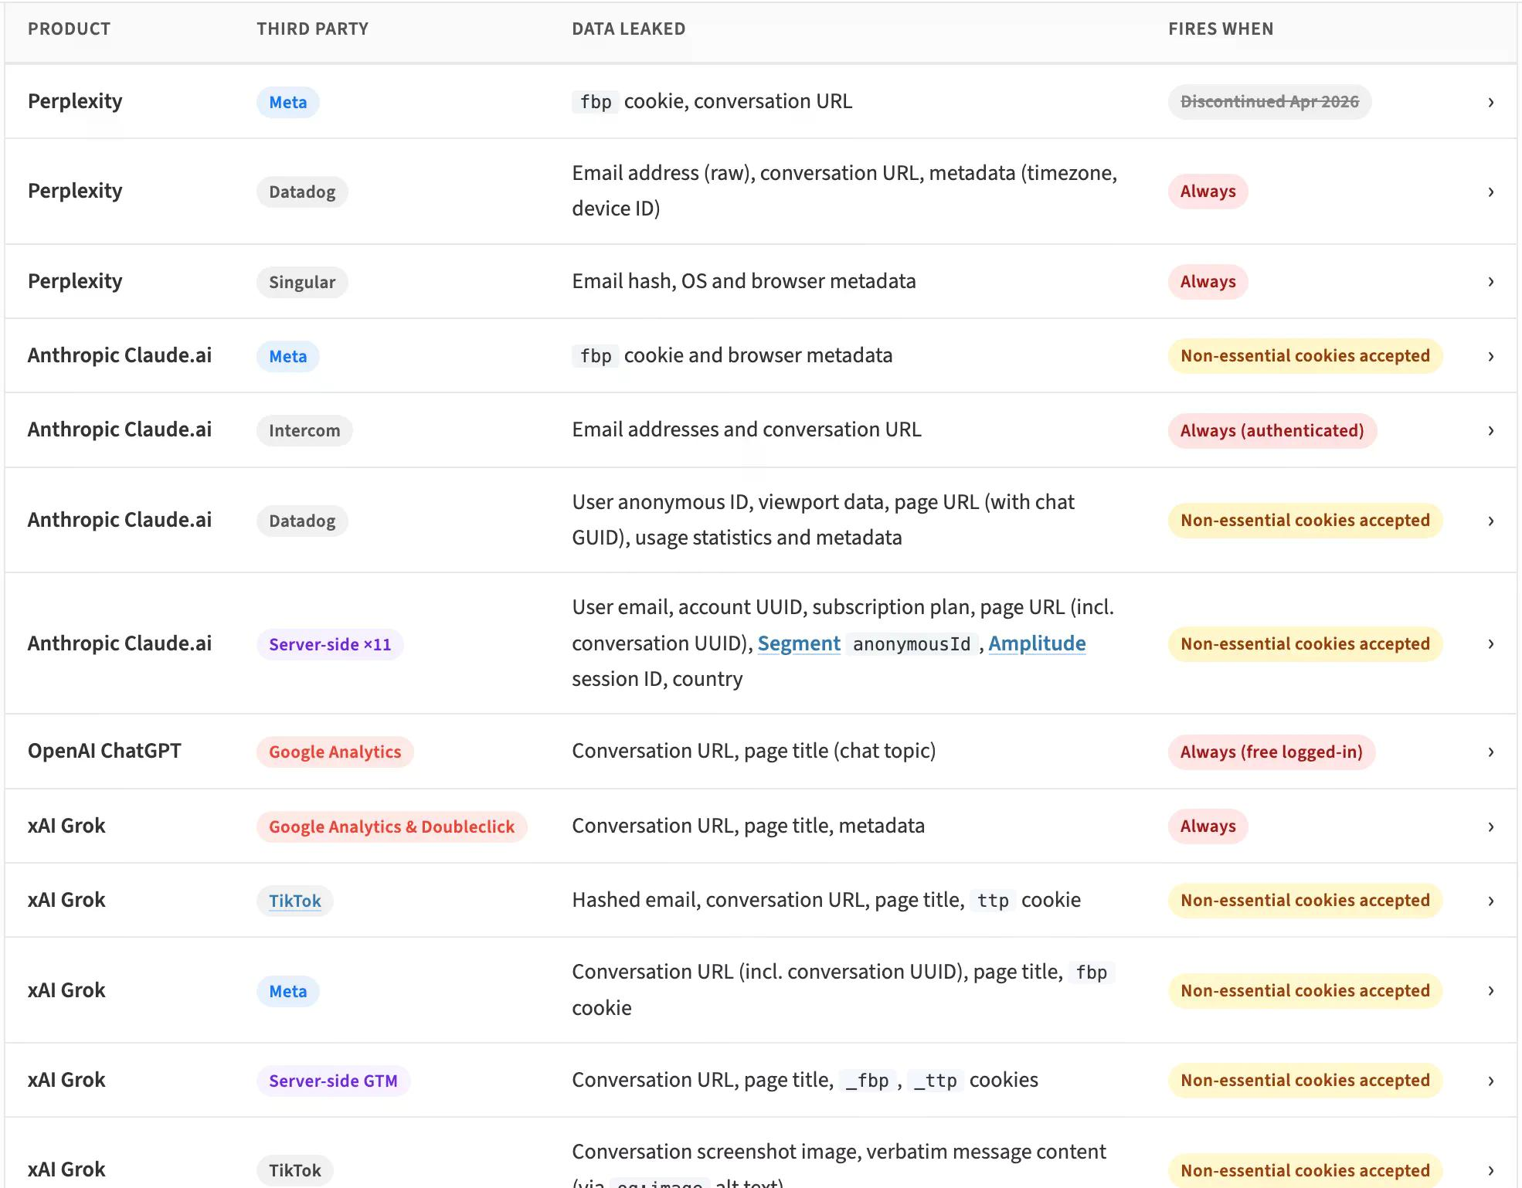Viewport: 1522px width, 1188px height.
Task: Select the Meta badge in the Claude.ai row
Action: click(x=287, y=356)
